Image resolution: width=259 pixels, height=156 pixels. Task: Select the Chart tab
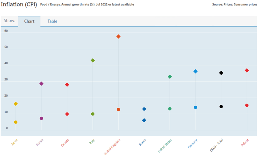coord(29,21)
